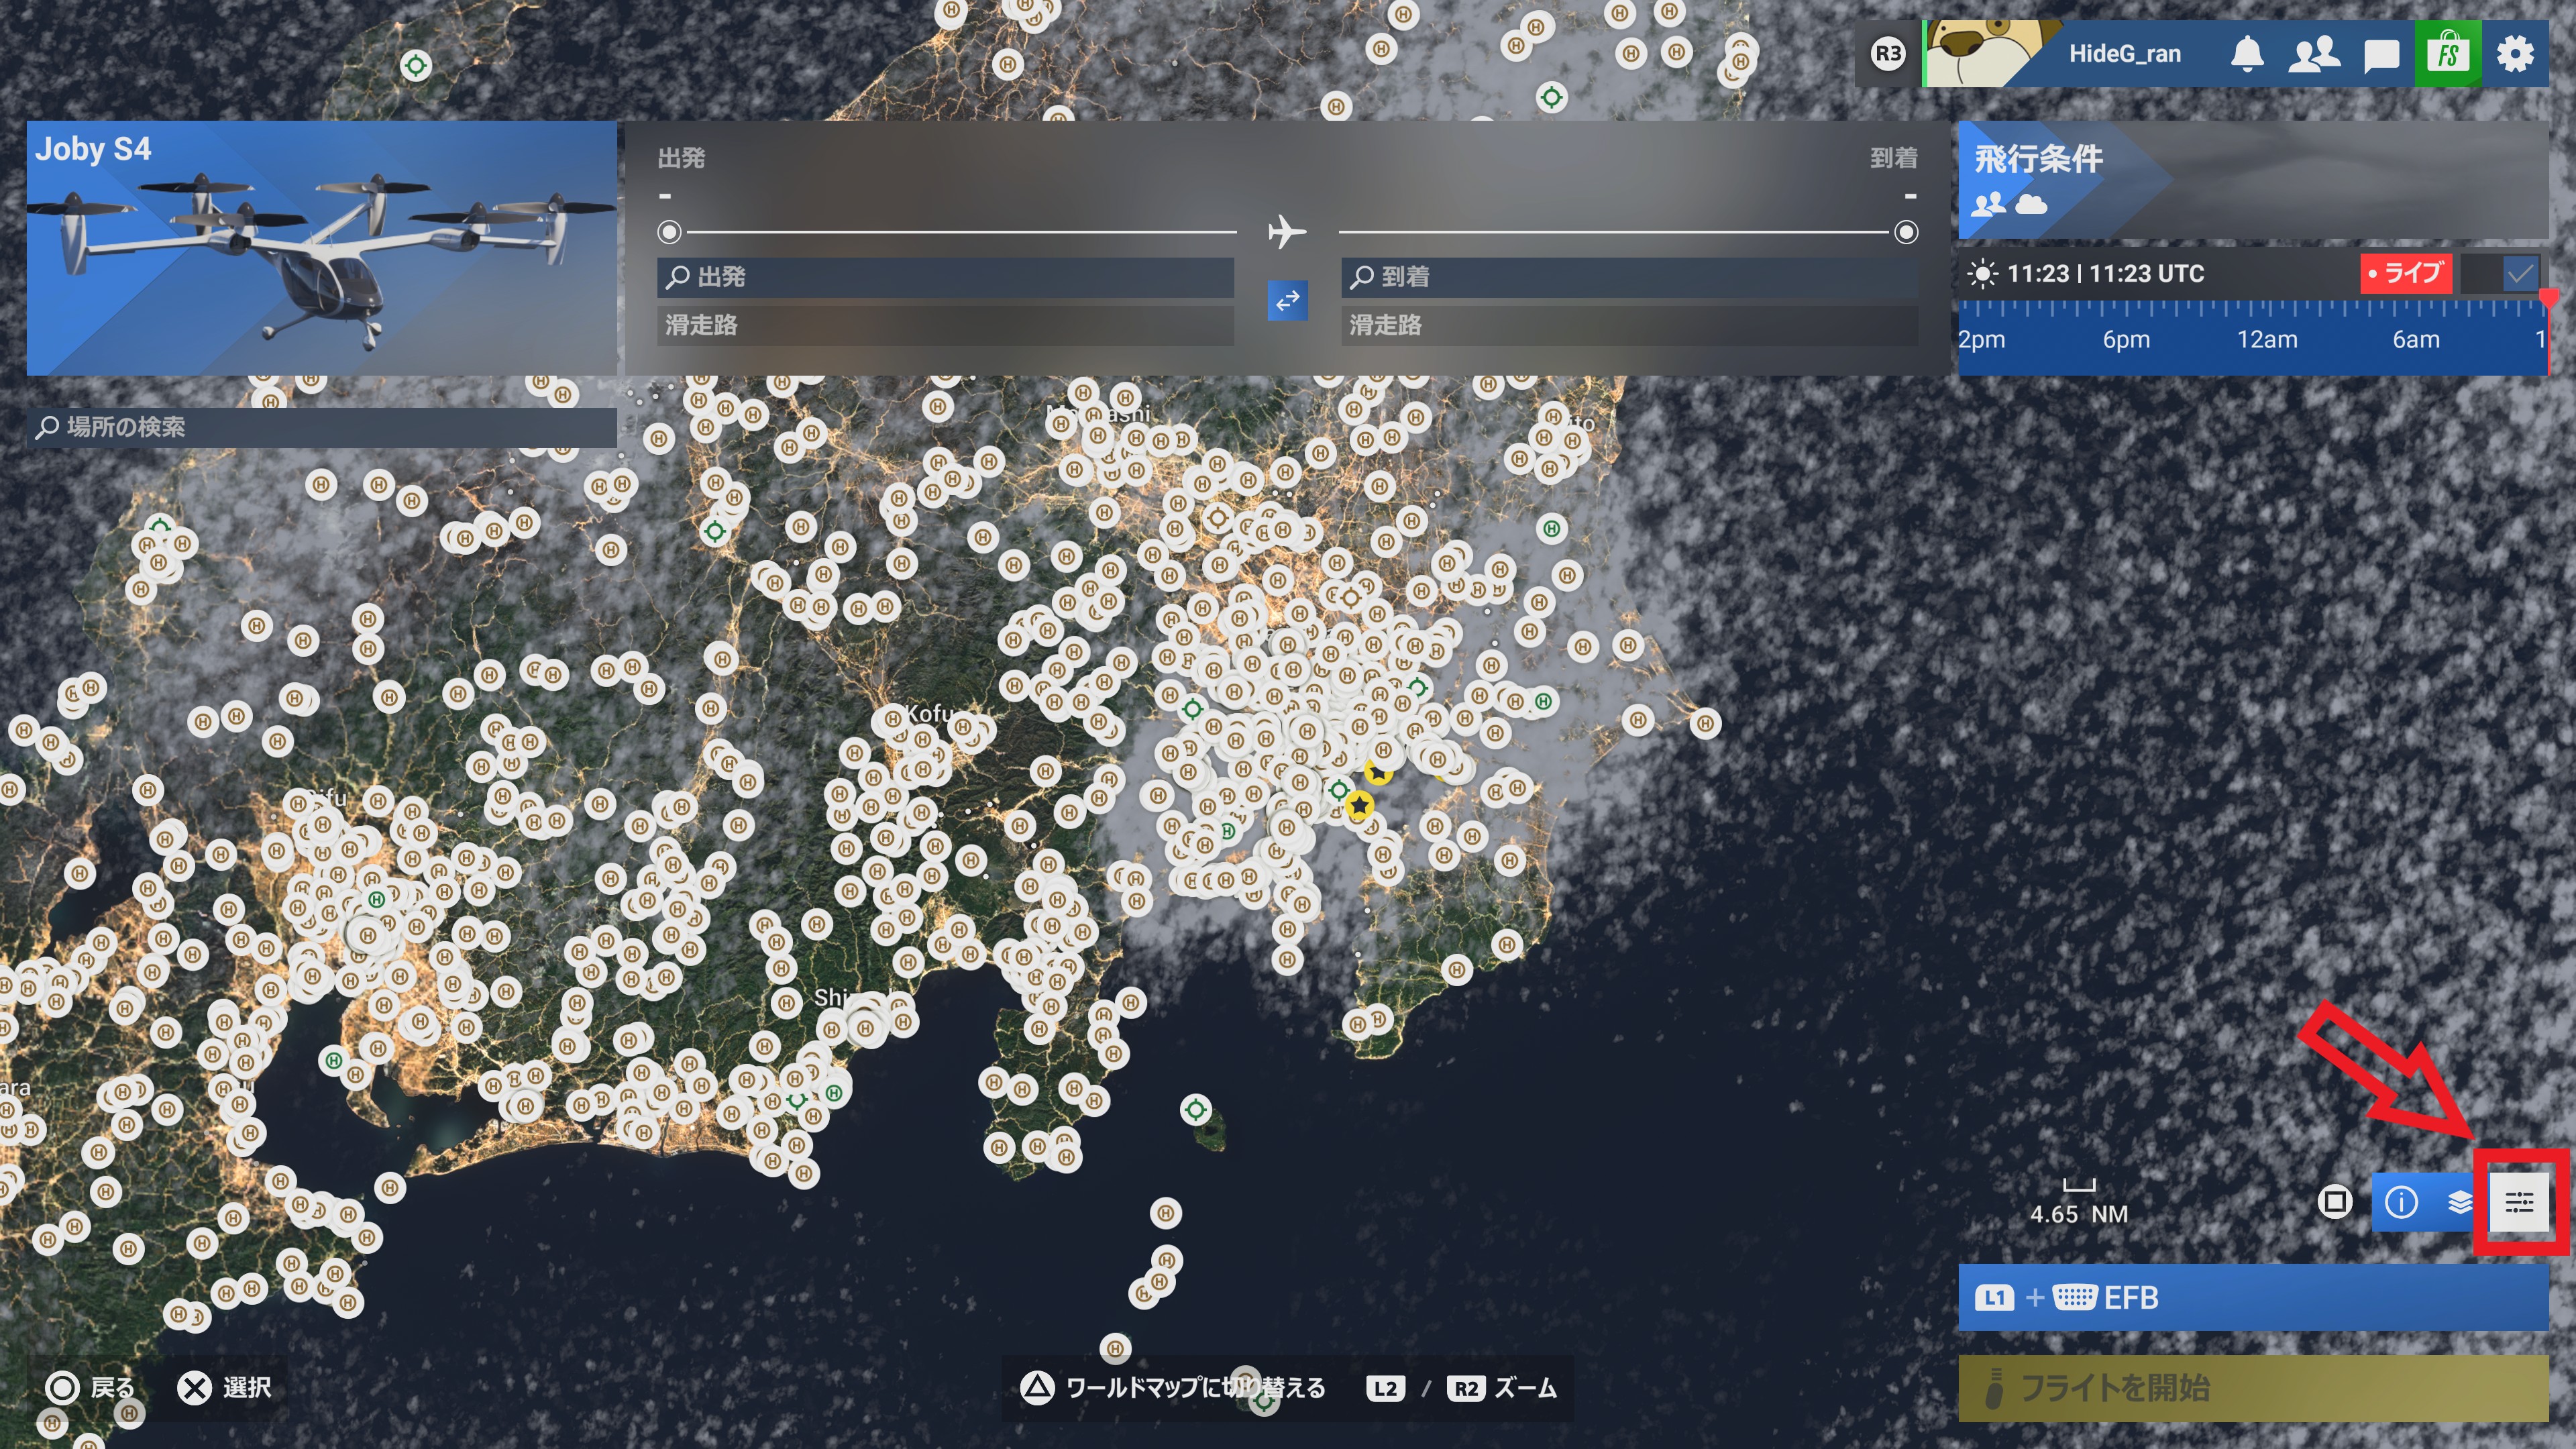Click the Joby S4 aircraft thumbnail
This screenshot has height=1449, width=2576.
point(321,248)
